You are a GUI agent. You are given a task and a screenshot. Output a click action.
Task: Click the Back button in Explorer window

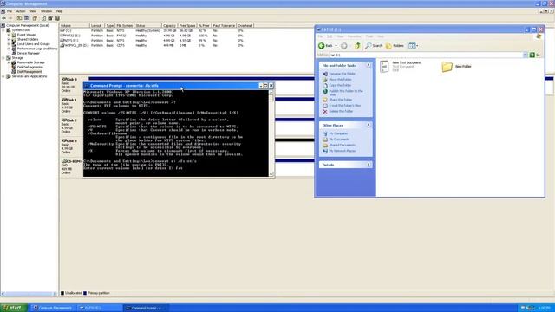326,46
